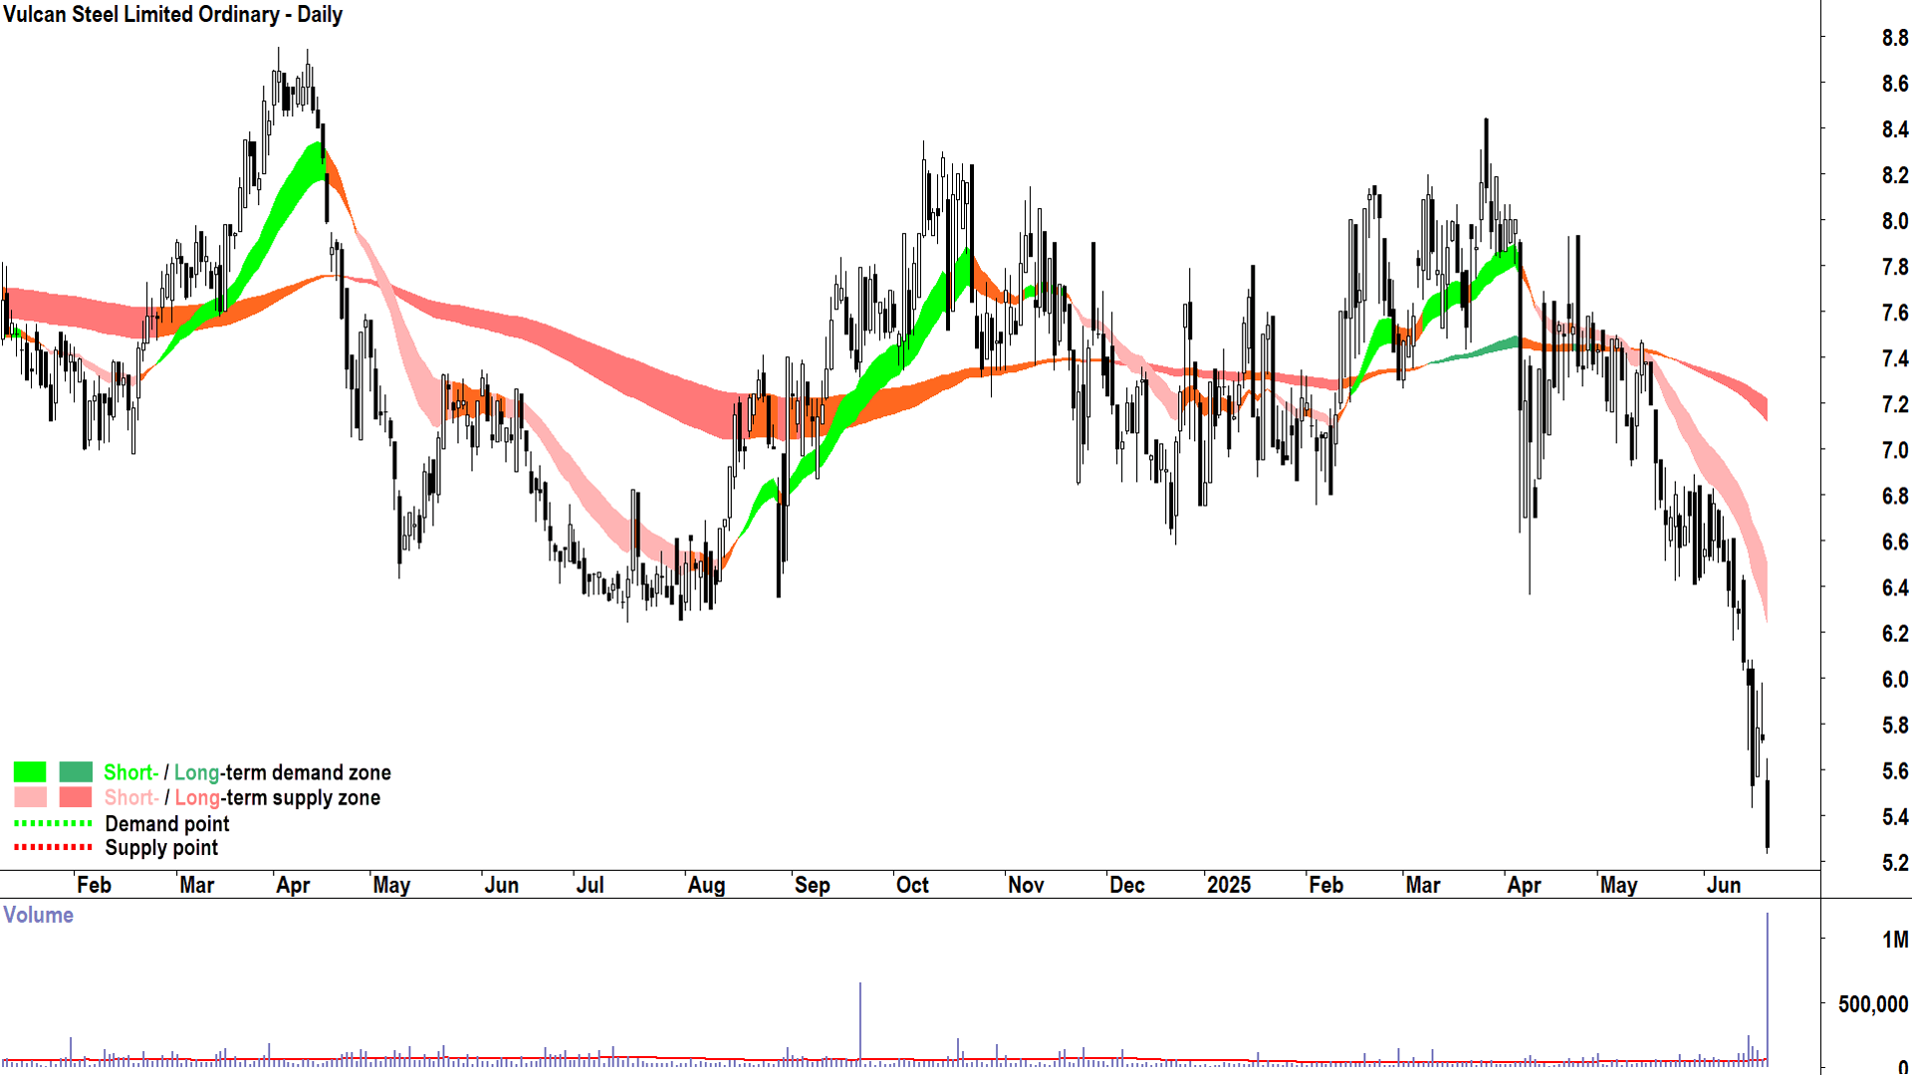Click the 'May' label after 2025 on the date axis

point(1618,885)
